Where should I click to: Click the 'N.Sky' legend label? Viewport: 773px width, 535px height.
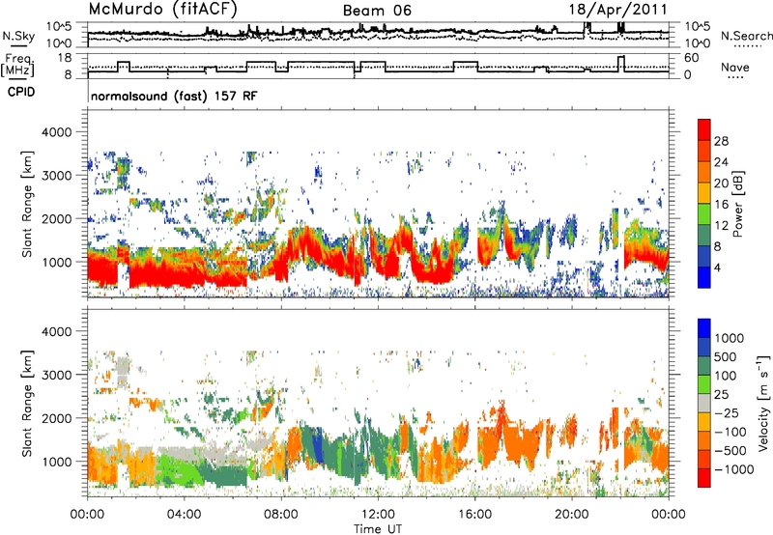point(18,36)
